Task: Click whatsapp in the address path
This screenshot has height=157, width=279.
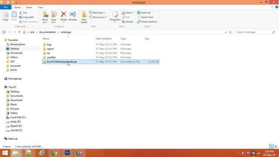Action: (x=66, y=32)
